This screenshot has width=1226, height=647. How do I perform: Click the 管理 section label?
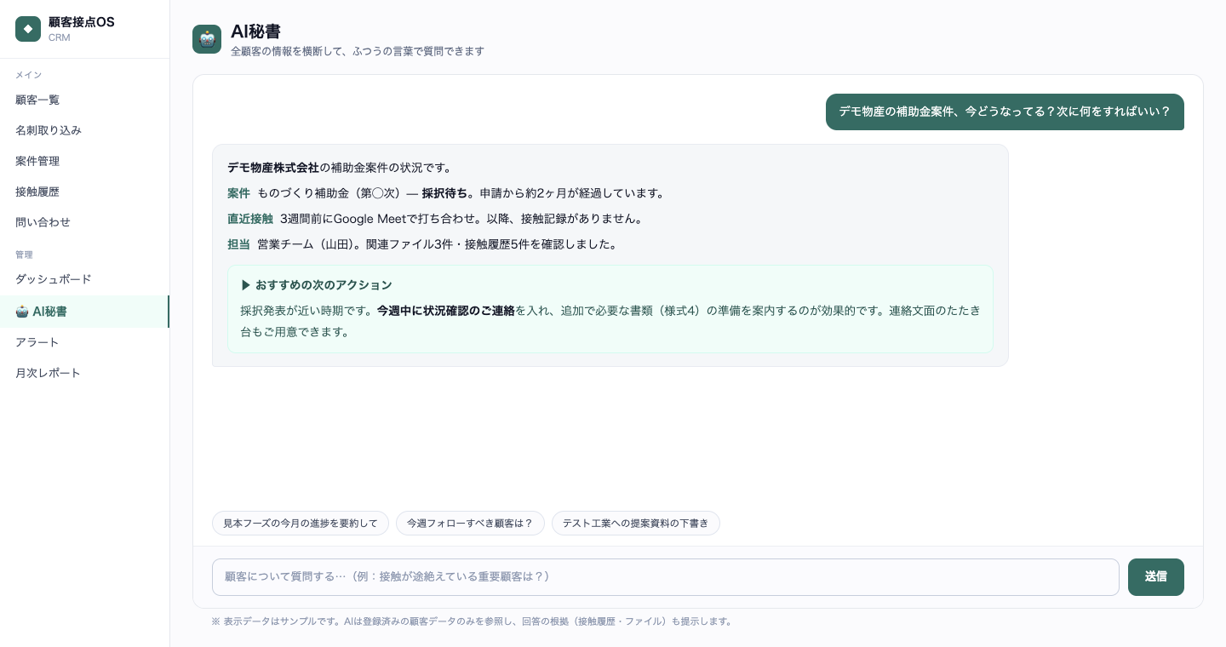[x=24, y=255]
